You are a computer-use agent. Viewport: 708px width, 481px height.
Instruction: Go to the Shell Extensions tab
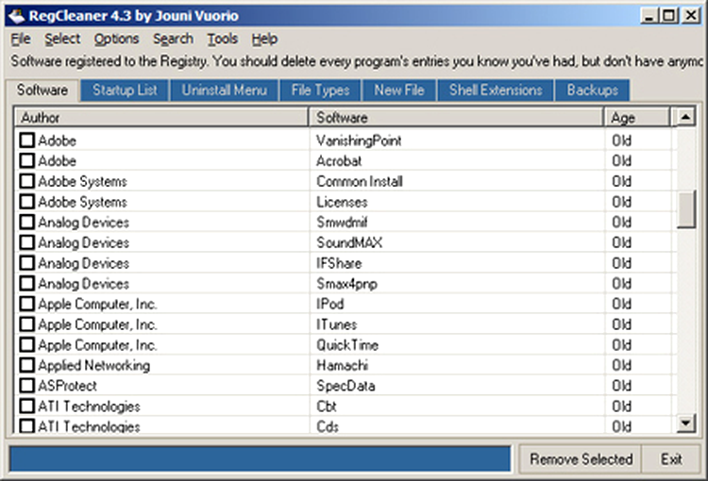point(496,90)
